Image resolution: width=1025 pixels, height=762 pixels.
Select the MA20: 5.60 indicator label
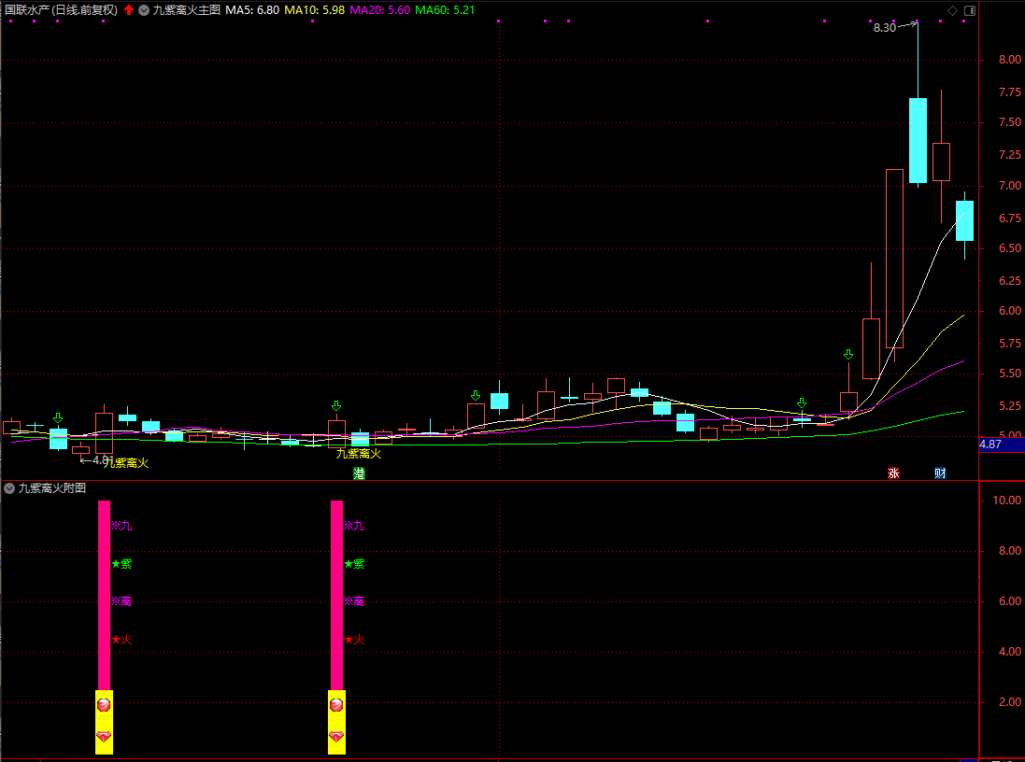point(379,9)
